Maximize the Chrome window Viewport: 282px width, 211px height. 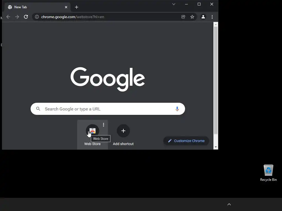click(x=199, y=4)
